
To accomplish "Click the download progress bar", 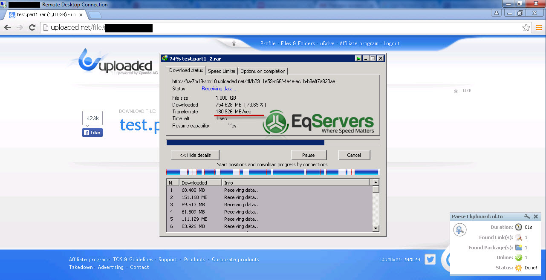I will click(x=273, y=143).
